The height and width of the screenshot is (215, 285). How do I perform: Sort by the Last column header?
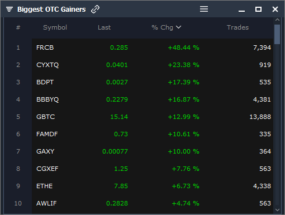pyautogui.click(x=104, y=27)
